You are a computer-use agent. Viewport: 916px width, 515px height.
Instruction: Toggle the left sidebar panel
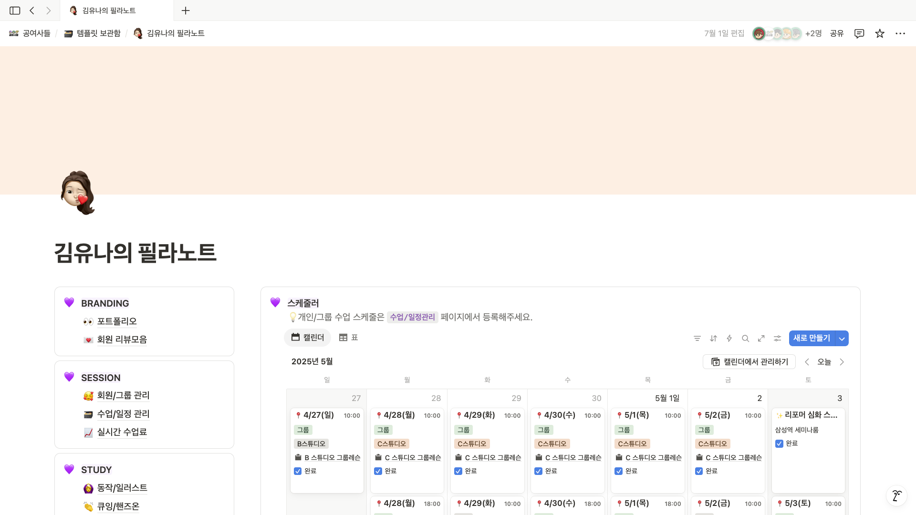(x=15, y=10)
